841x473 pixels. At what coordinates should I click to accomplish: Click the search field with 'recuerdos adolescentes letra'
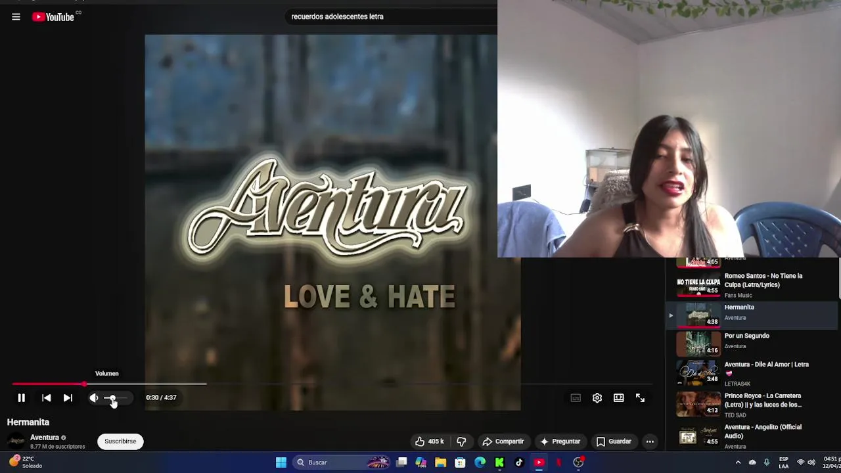tap(391, 16)
